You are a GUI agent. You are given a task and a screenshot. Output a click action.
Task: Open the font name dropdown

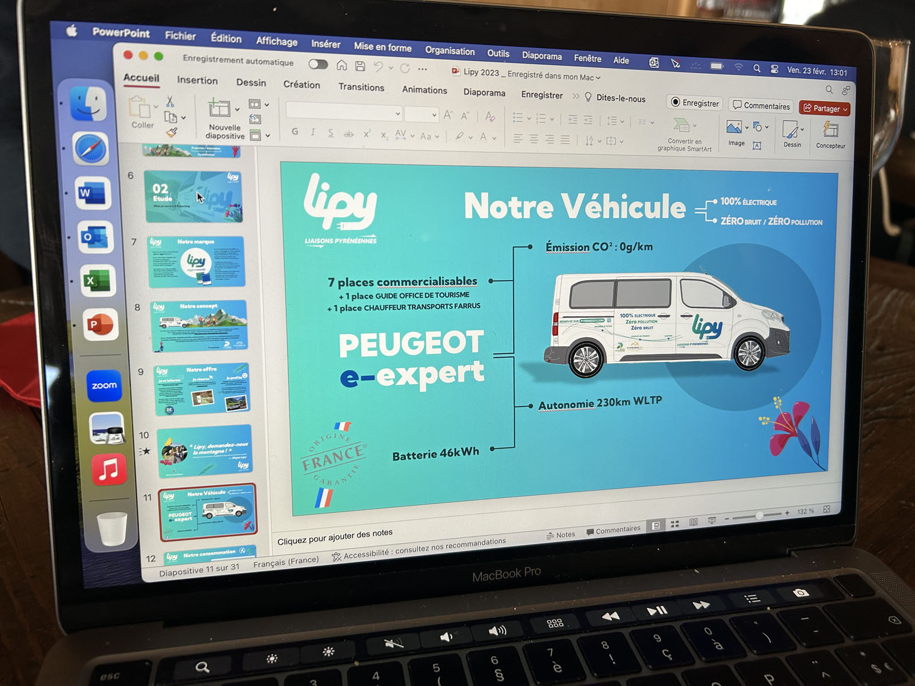[397, 114]
